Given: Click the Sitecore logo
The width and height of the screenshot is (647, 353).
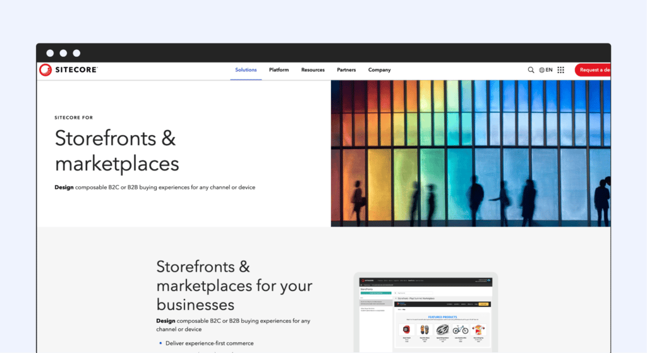Looking at the screenshot, I should (x=68, y=70).
